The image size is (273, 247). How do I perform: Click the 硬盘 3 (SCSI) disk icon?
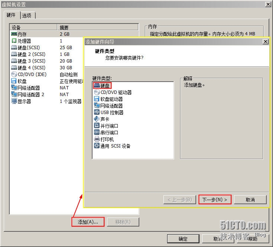pyautogui.click(x=14, y=61)
